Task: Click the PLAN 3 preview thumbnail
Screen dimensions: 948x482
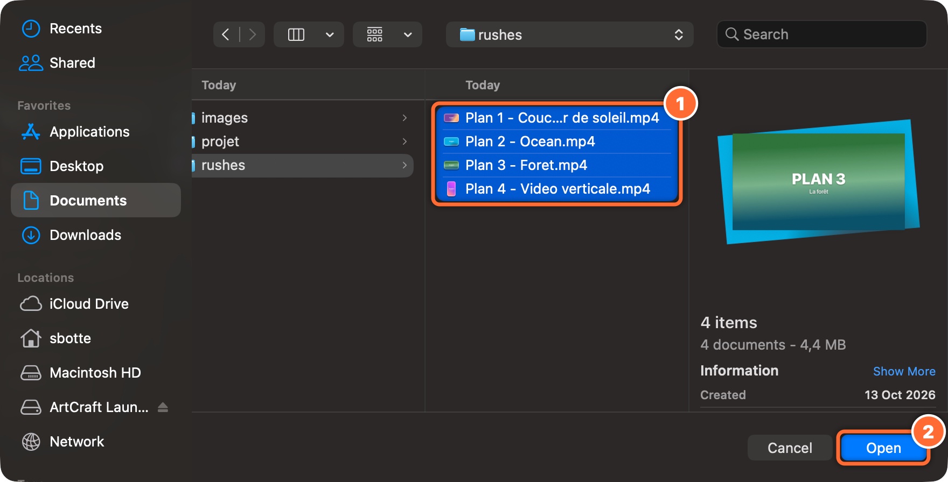Action: tap(819, 182)
